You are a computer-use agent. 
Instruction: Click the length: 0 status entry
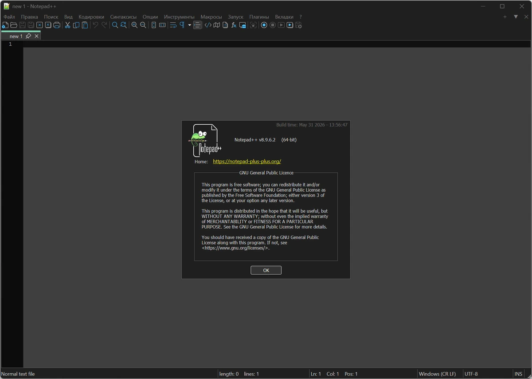pos(229,374)
